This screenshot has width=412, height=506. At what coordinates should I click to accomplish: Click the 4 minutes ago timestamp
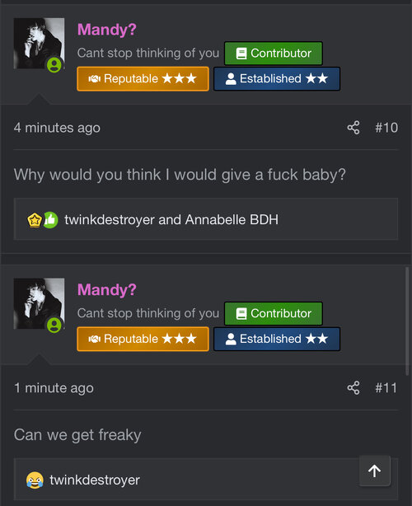pos(57,128)
